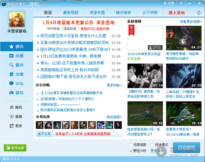Viewport: 205px width, 162px height.
Task: Open the 战绩 match record section
Action: coord(16,56)
